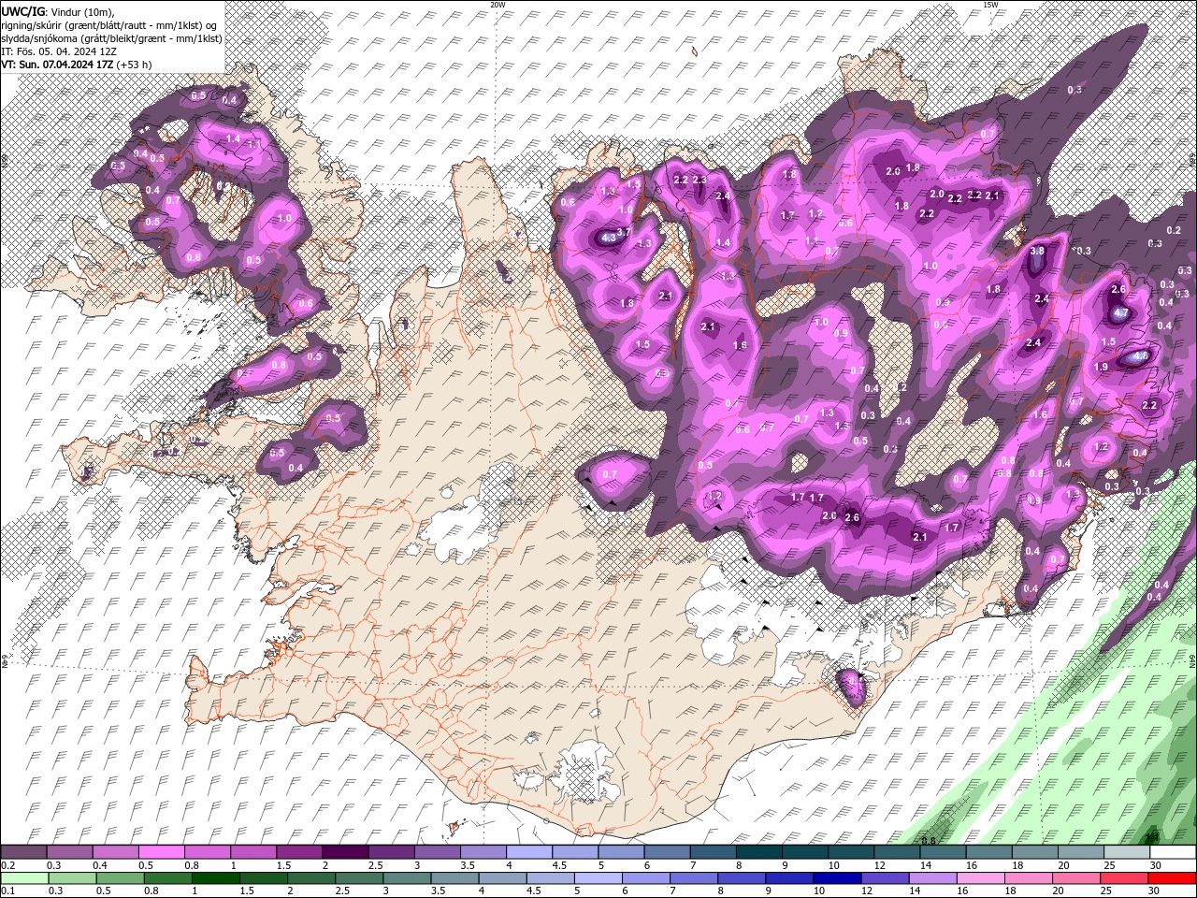
Task: Click the 'rigning/skúrir' description line
Action: point(110,24)
